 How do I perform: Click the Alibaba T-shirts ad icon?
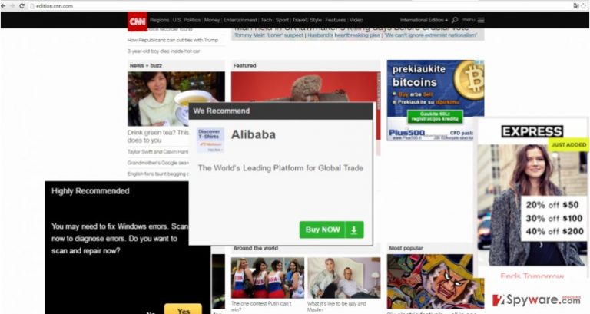pos(210,140)
